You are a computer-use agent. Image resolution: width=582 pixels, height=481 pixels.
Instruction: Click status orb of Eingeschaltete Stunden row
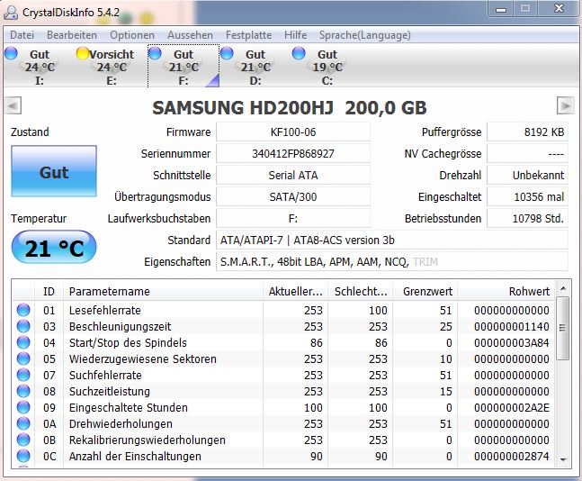tap(23, 407)
